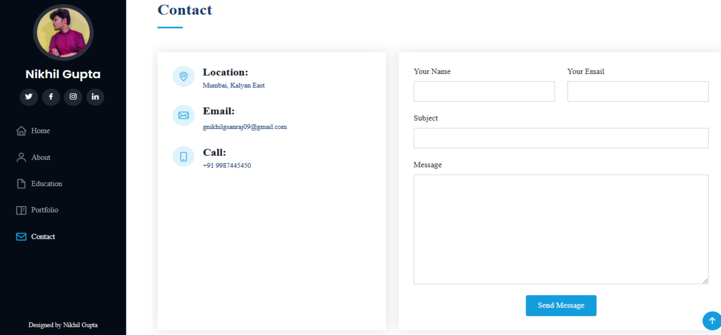Click inside the Message text area
This screenshot has width=721, height=335.
[561, 229]
